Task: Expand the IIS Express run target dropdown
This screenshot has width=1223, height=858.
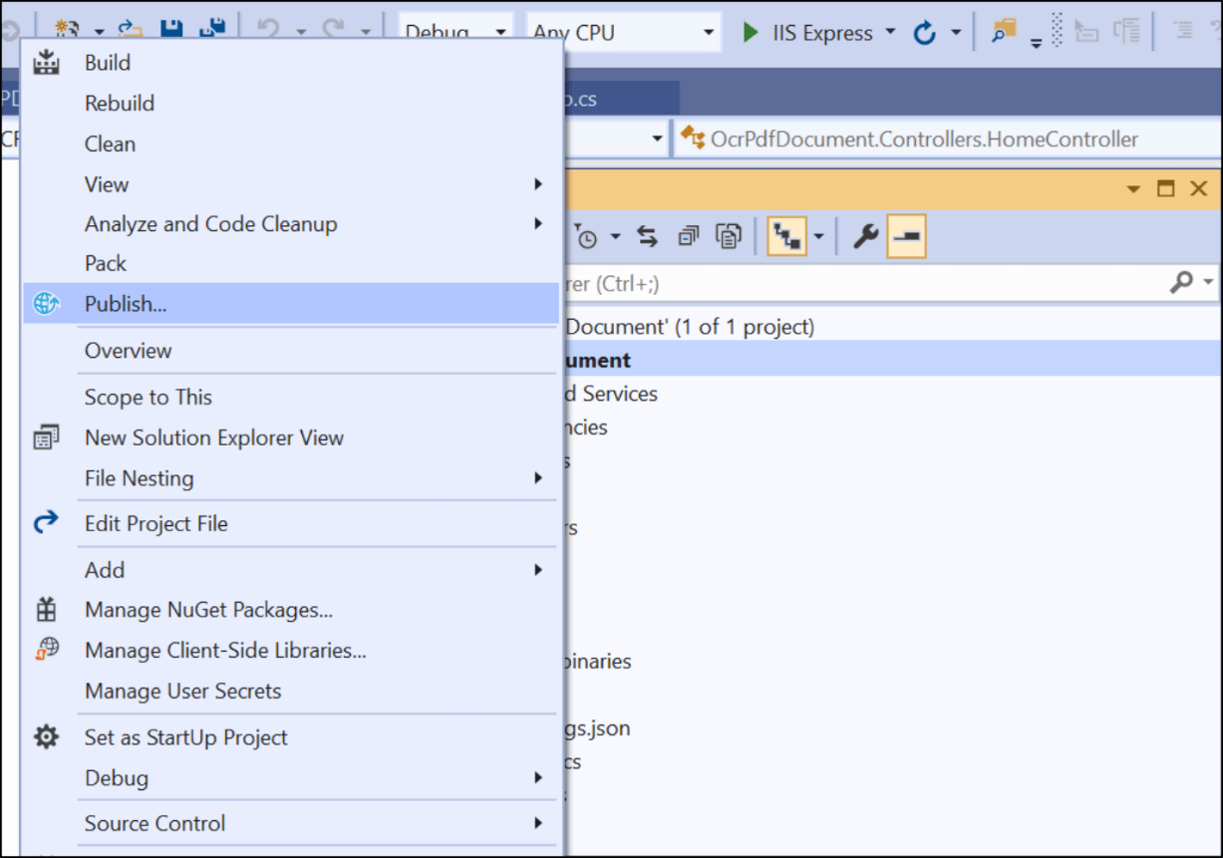Action: coord(891,33)
